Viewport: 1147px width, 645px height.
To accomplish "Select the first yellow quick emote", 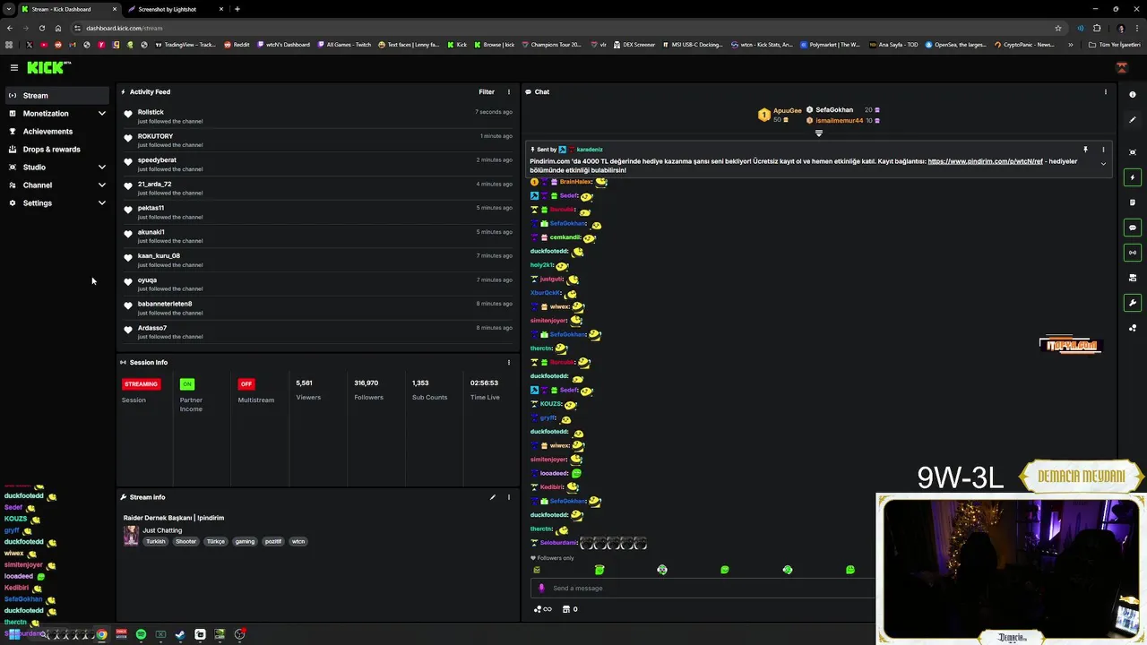I will click(537, 570).
